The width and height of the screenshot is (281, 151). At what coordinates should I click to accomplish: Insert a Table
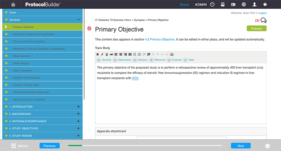coord(189,60)
